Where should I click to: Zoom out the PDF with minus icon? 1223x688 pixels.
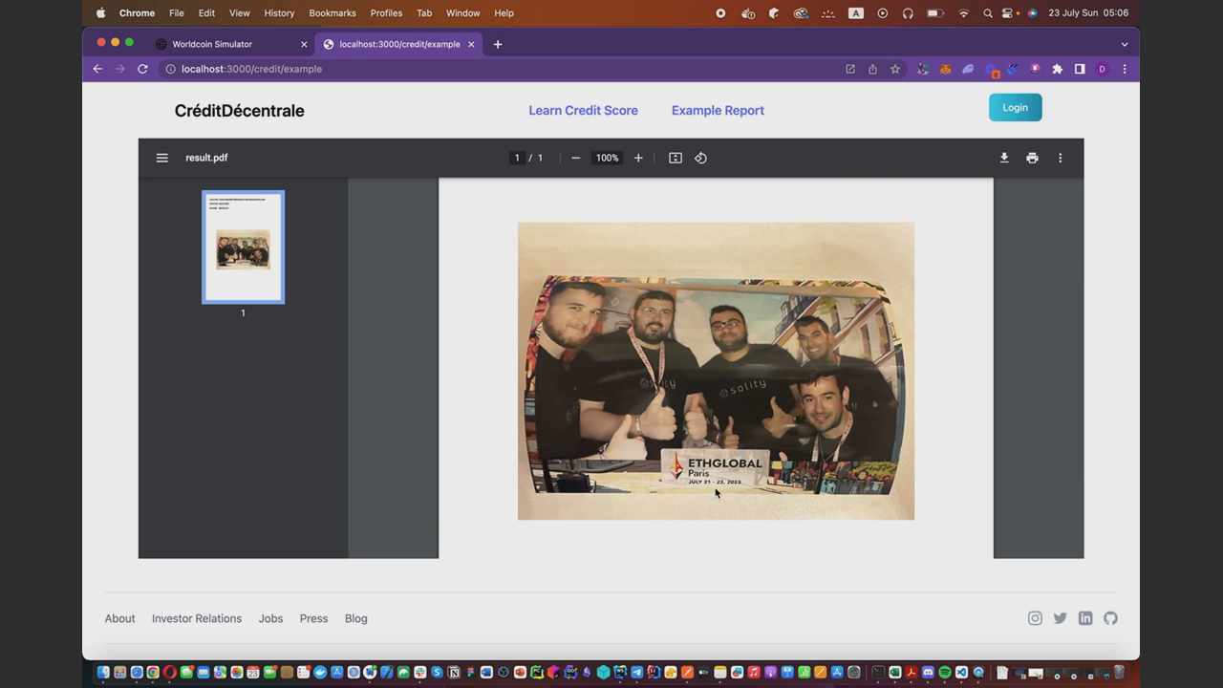click(575, 158)
